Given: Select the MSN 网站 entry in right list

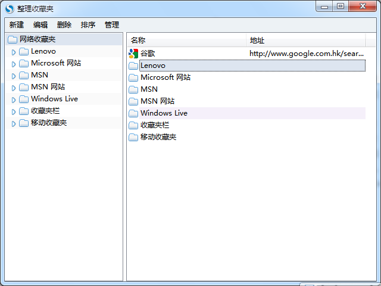Looking at the screenshot, I should tap(157, 101).
